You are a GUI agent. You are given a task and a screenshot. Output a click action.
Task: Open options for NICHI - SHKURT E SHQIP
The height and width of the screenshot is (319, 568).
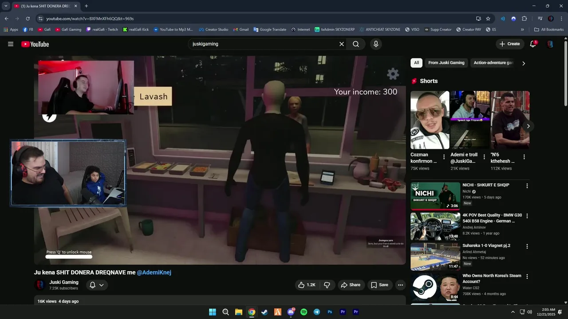tap(527, 186)
